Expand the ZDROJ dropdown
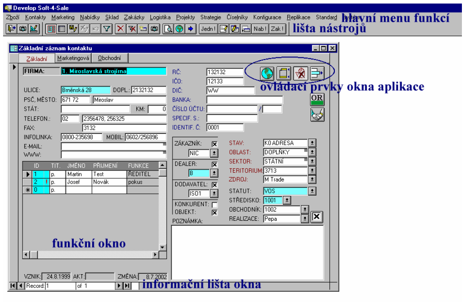 [x=312, y=180]
